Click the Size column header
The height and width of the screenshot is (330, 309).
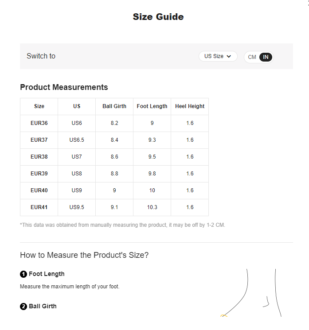(39, 106)
